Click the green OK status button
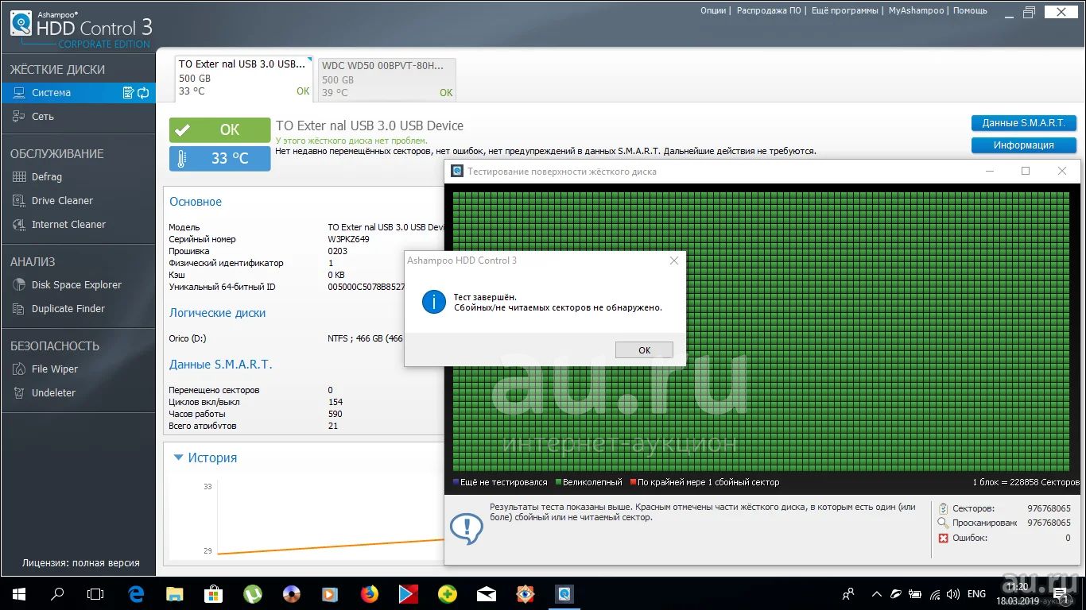 [219, 130]
